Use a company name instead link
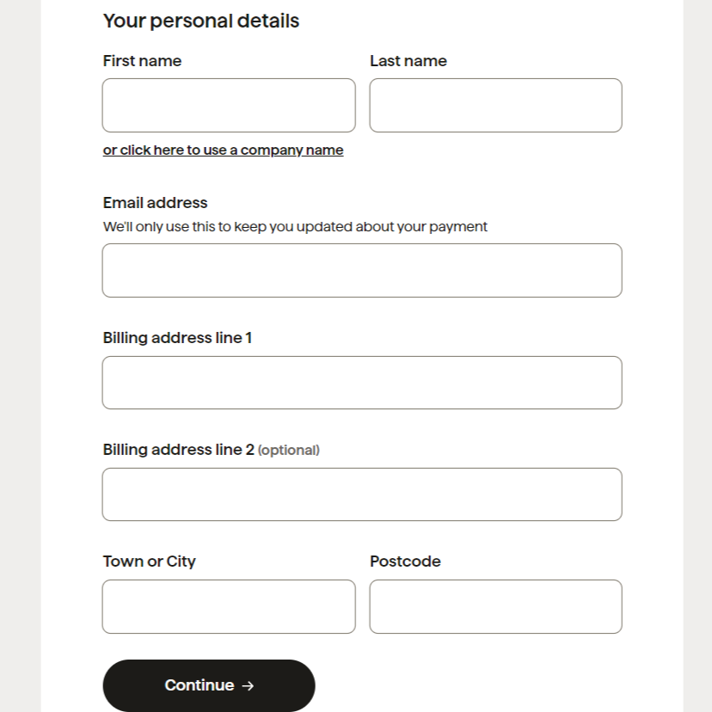The height and width of the screenshot is (712, 712). [223, 150]
